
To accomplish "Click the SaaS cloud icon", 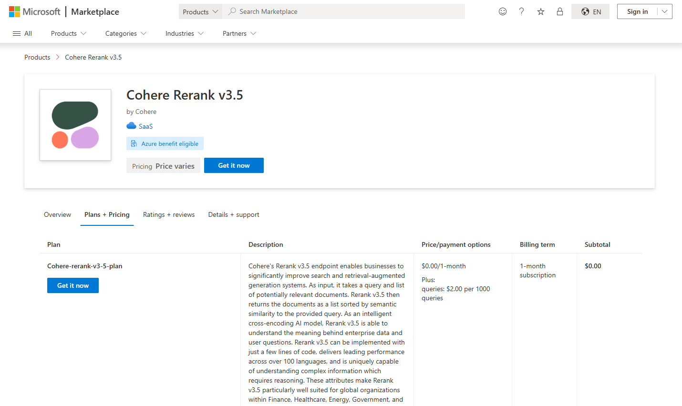I will (131, 126).
